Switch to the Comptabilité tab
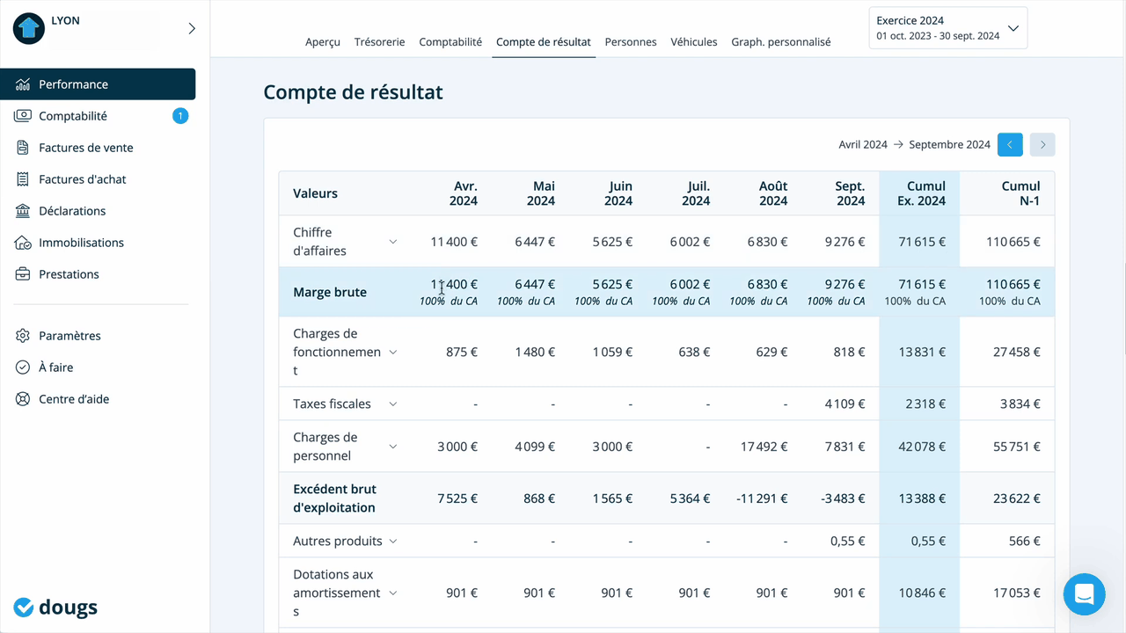Screen dimensions: 1126x633 click(450, 42)
